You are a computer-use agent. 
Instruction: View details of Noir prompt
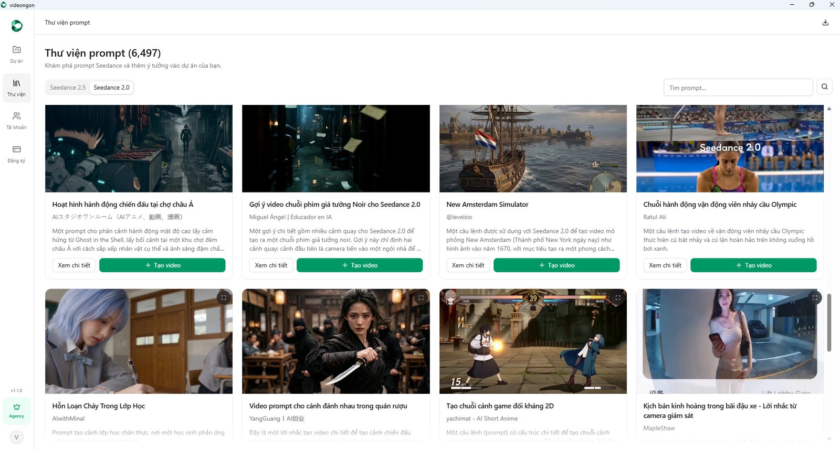(271, 265)
